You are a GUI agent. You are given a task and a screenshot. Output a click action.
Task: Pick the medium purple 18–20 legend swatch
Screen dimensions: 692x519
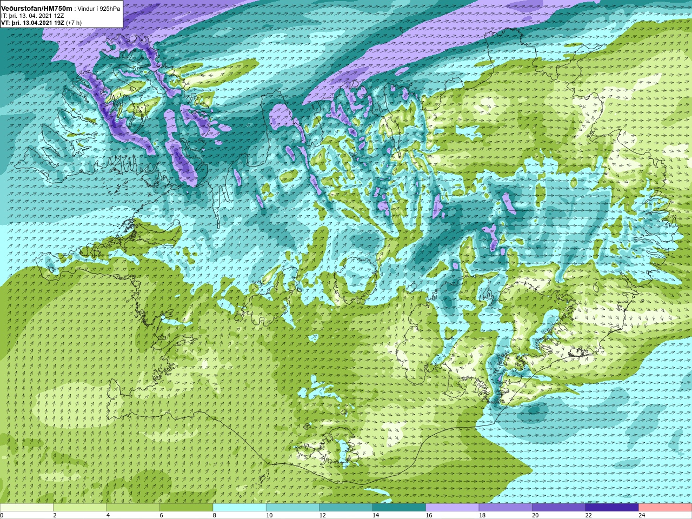505,508
